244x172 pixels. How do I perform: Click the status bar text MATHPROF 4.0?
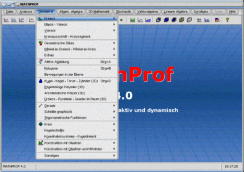coord(14,166)
